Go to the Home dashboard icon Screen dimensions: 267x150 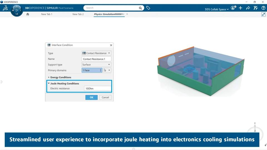pyautogui.click(x=28, y=14)
